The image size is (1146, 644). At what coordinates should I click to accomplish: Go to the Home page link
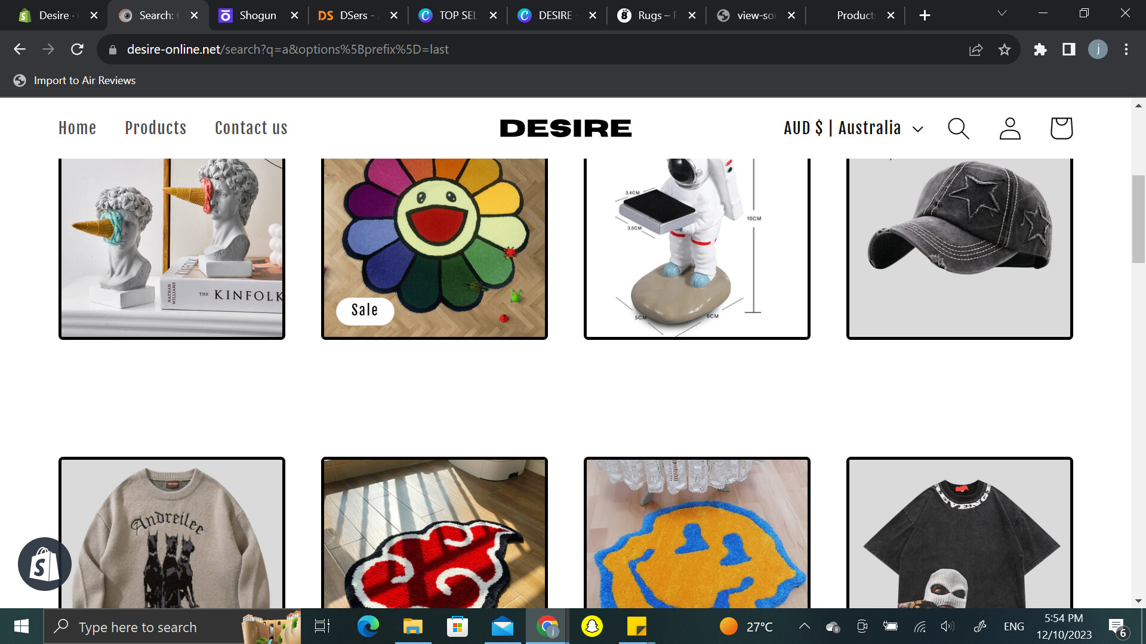coord(77,128)
